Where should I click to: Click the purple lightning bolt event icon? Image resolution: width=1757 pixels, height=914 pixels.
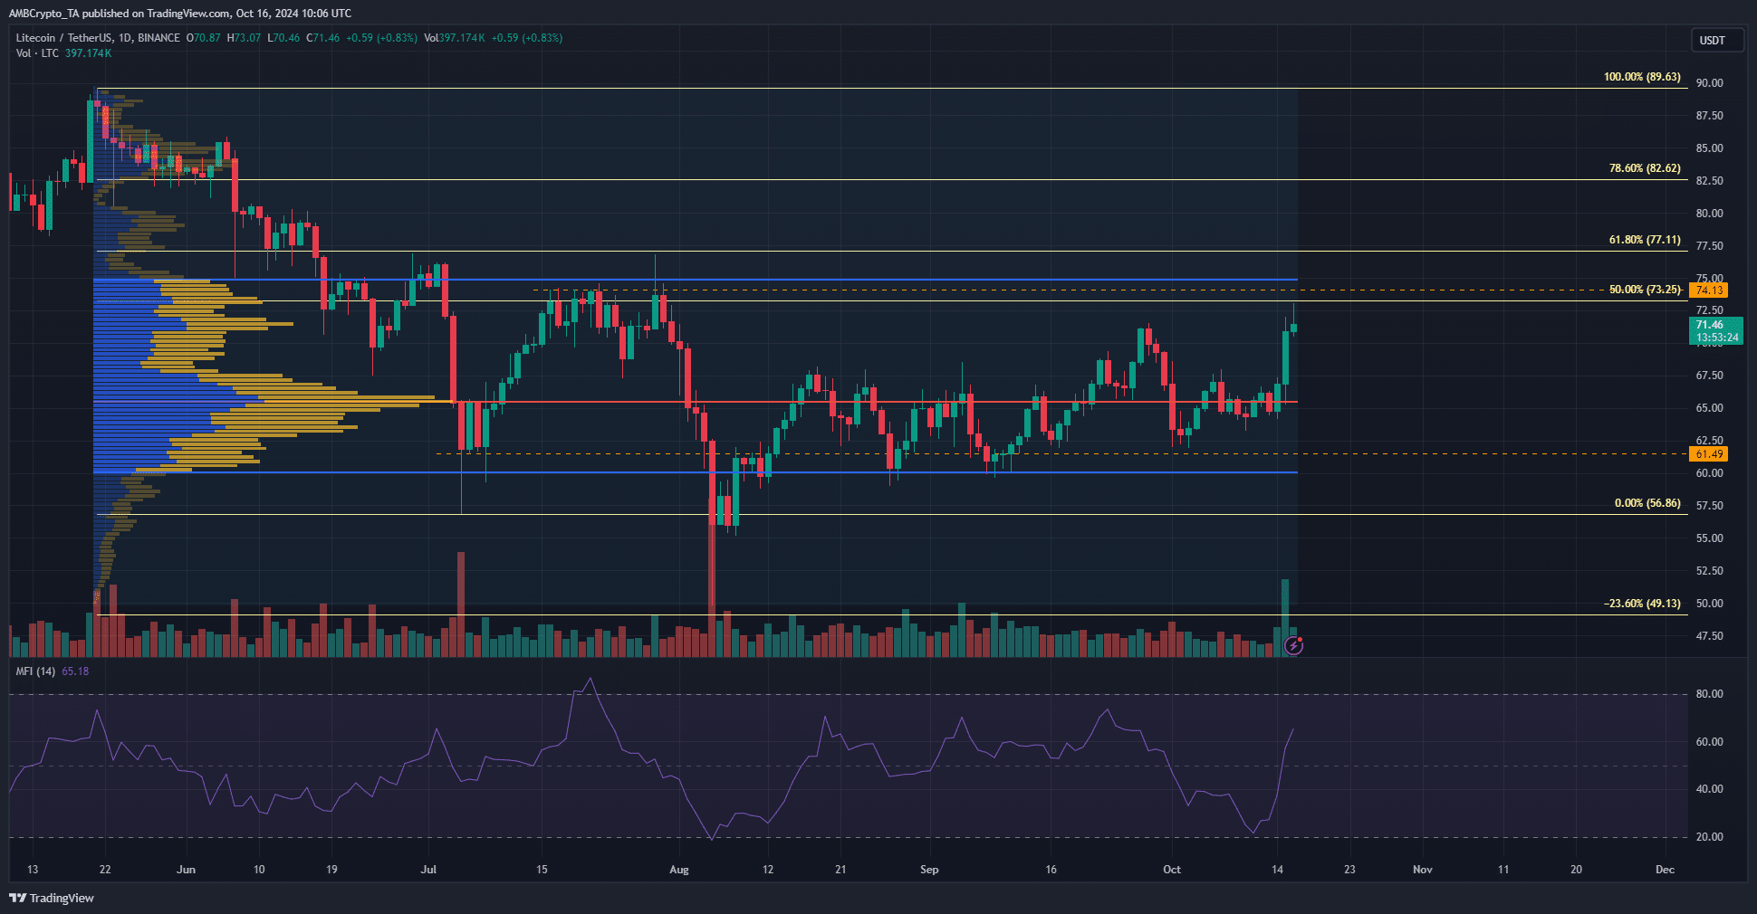(x=1294, y=645)
